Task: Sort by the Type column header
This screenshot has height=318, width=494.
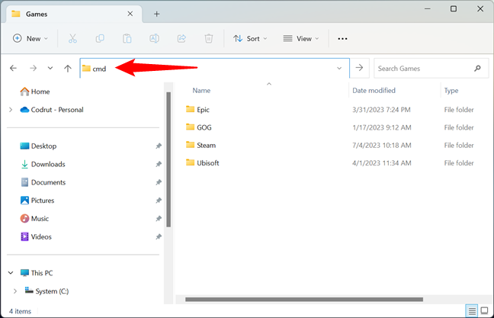Action: click(x=451, y=91)
